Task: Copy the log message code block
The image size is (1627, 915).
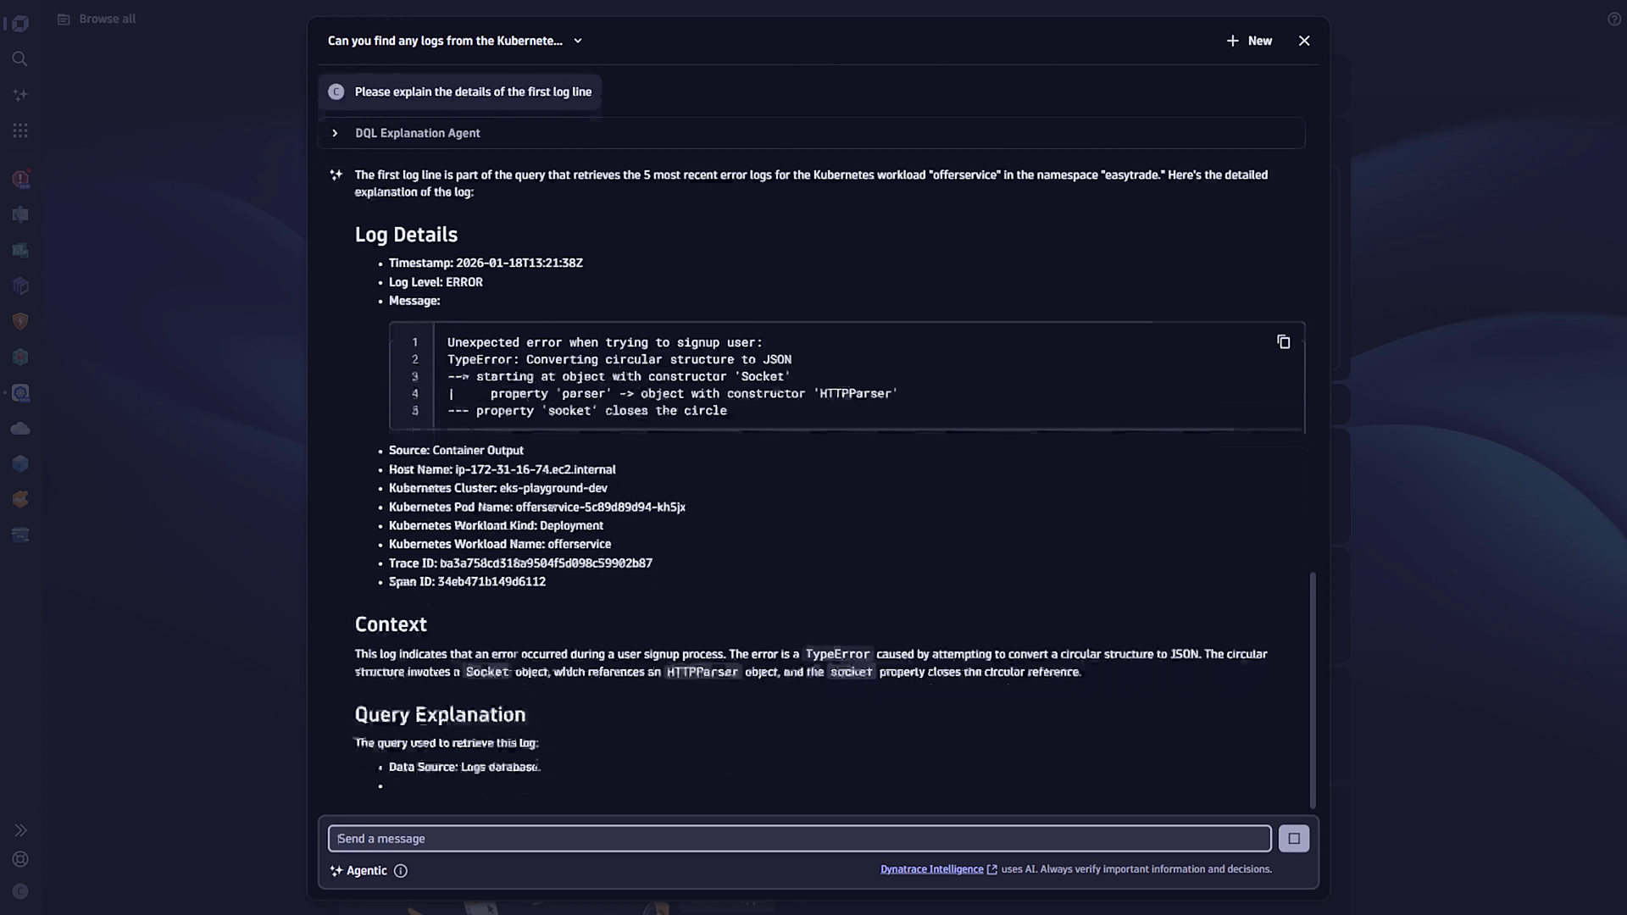Action: [x=1283, y=341]
